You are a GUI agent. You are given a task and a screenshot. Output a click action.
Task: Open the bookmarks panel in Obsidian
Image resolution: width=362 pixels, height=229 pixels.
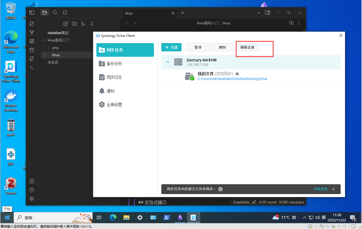point(65,13)
